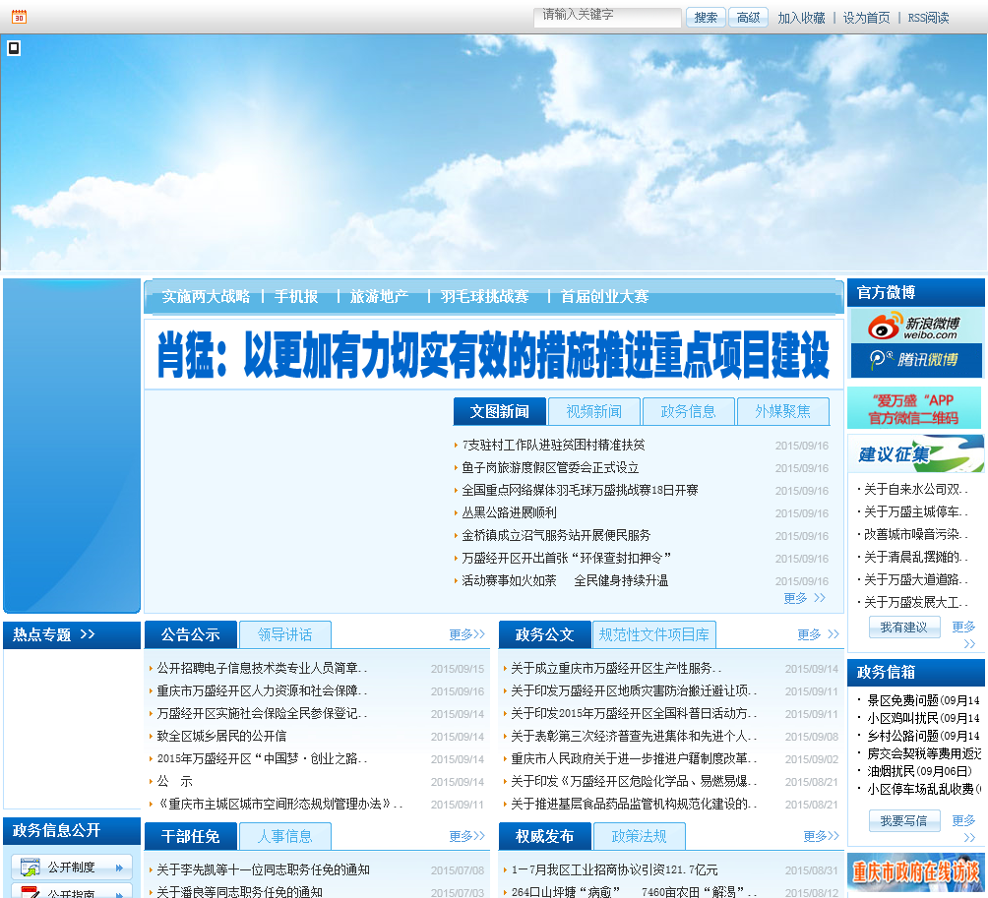
Task: Open mailbox item 景区免费问题
Action: pos(924,700)
